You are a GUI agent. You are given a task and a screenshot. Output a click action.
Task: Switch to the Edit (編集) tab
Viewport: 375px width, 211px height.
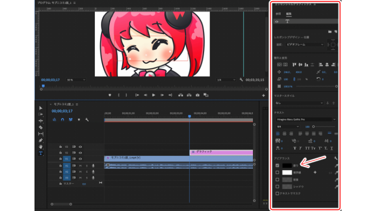(x=288, y=14)
